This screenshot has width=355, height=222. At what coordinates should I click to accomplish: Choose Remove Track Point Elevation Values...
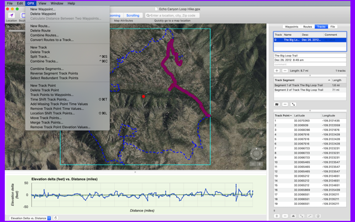[x=67, y=128]
